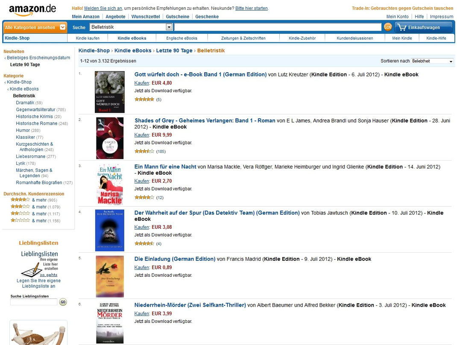Open Hilfe link in header
Image resolution: width=457 pixels, height=345 pixels.
(x=419, y=17)
